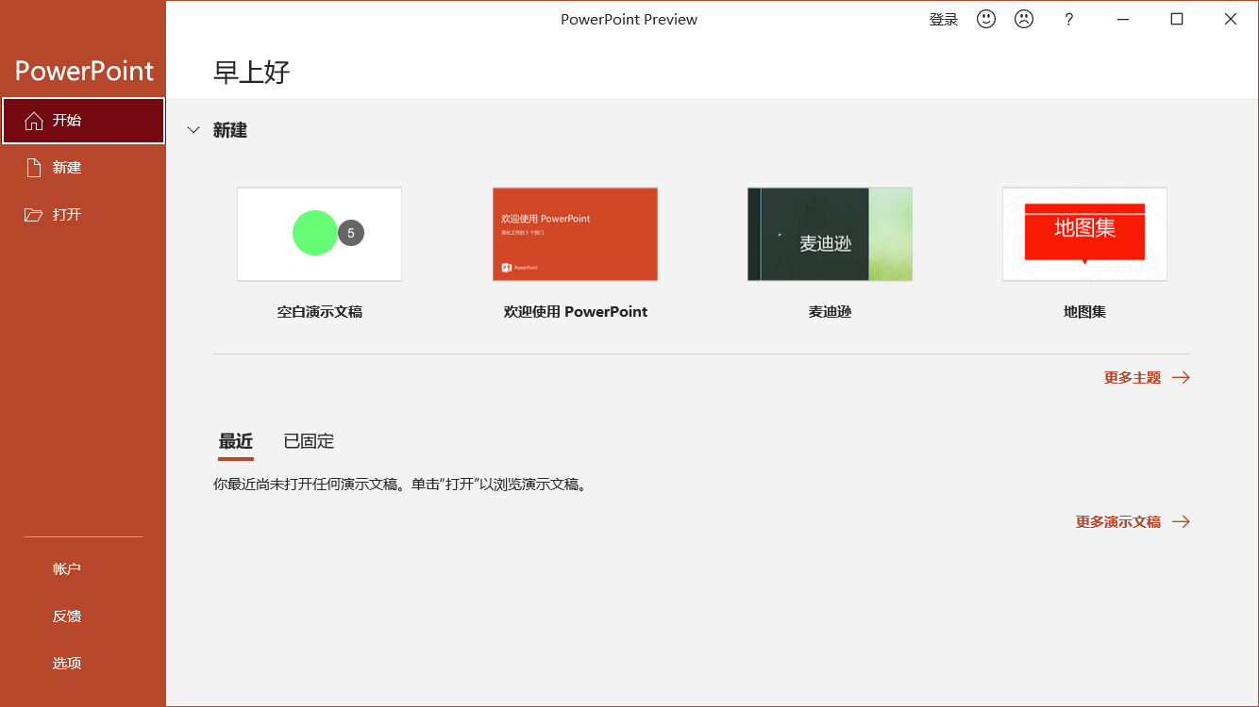
Task: Click the 空白演示文稿 label text
Action: coord(320,312)
